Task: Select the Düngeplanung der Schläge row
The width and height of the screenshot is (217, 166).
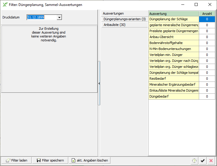Action: [x=174, y=19]
